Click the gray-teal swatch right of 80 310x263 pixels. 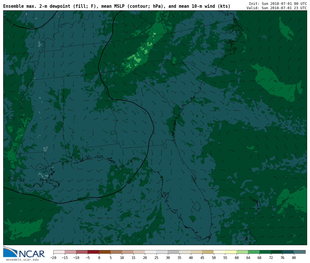click(x=299, y=252)
